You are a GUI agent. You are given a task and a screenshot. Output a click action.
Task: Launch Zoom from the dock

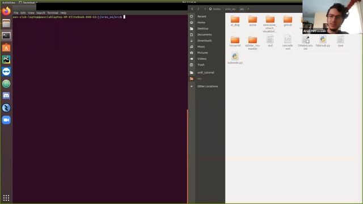(x=6, y=120)
